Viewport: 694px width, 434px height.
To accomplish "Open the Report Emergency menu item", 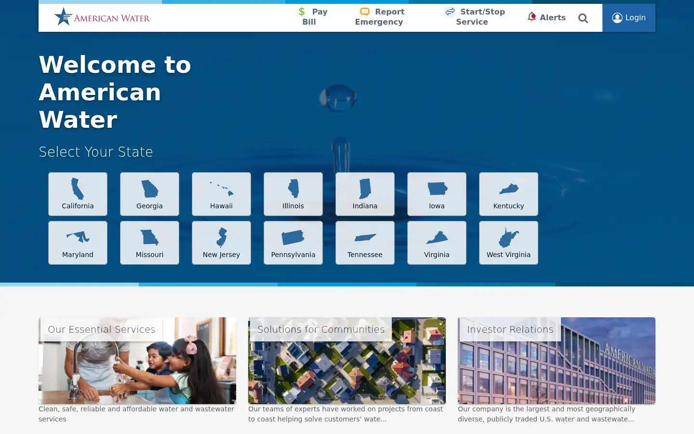I will 380,17.
